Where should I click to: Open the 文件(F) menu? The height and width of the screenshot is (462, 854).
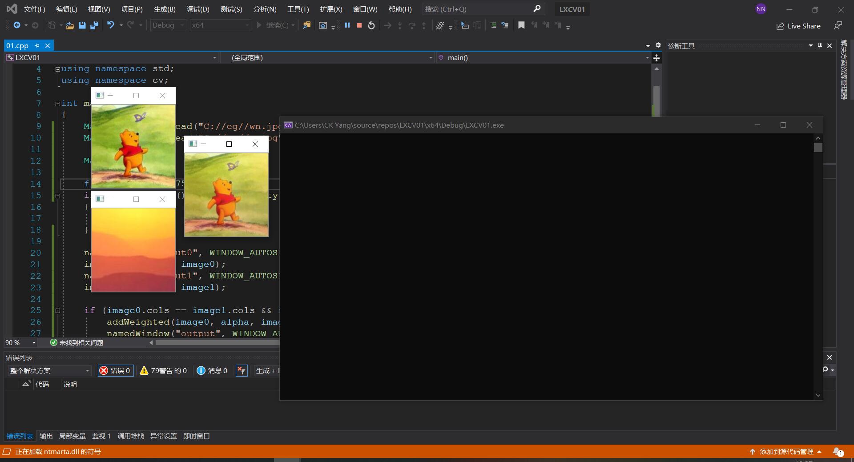34,9
